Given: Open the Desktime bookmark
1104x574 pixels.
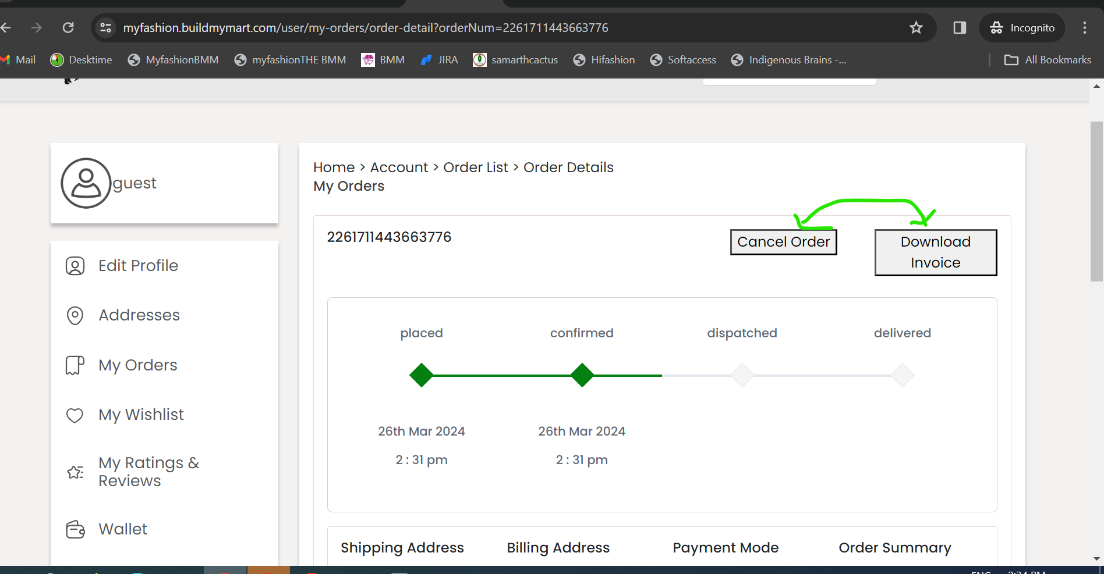Looking at the screenshot, I should pos(81,60).
